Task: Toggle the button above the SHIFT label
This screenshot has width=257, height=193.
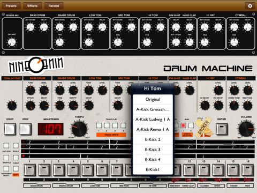Action: [16, 168]
